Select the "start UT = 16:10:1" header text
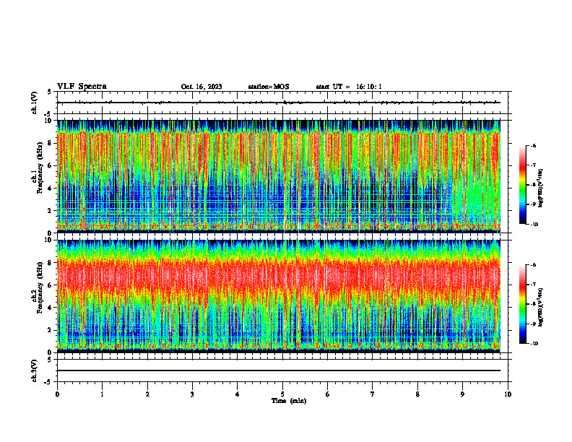Viewport: 572px width, 442px height. (349, 87)
